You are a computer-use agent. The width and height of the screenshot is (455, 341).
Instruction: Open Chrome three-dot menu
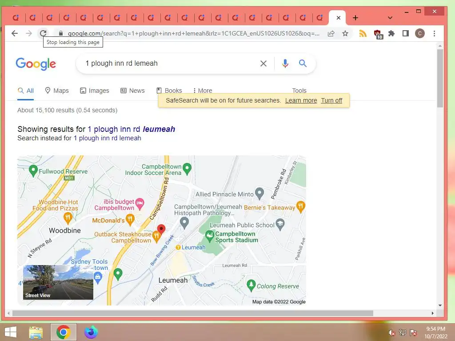coord(434,33)
